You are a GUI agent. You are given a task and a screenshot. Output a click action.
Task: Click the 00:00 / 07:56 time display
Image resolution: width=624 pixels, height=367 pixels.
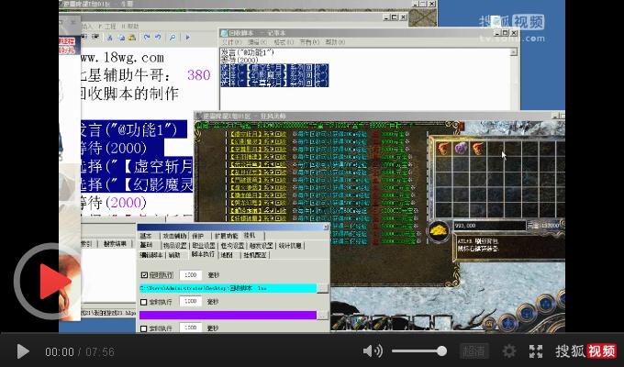(80, 352)
